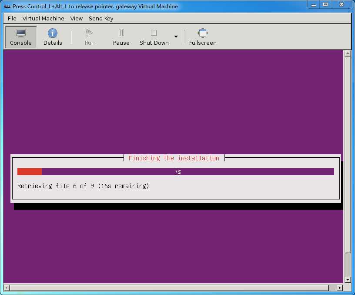Open the Send Key menu
The height and width of the screenshot is (295, 355).
pos(101,19)
